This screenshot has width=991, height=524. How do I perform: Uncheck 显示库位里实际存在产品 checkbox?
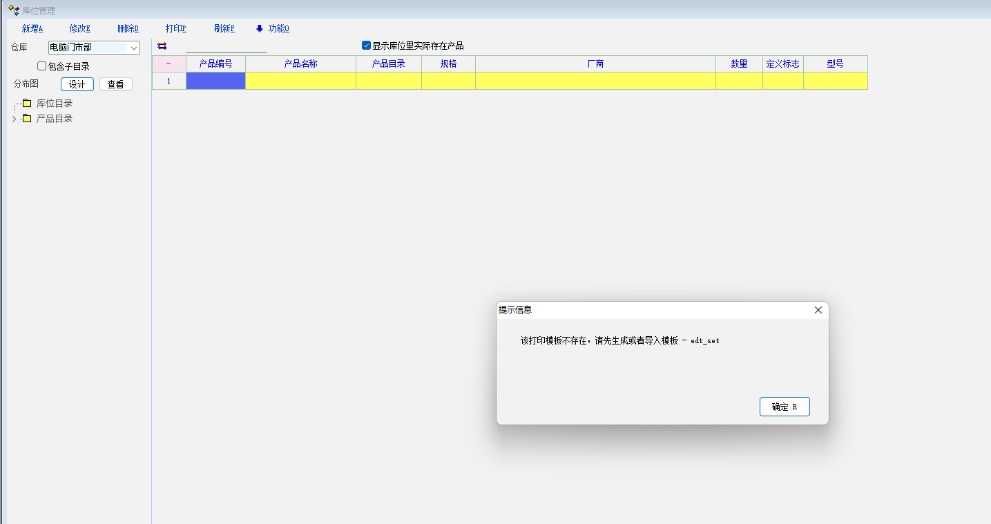point(367,46)
